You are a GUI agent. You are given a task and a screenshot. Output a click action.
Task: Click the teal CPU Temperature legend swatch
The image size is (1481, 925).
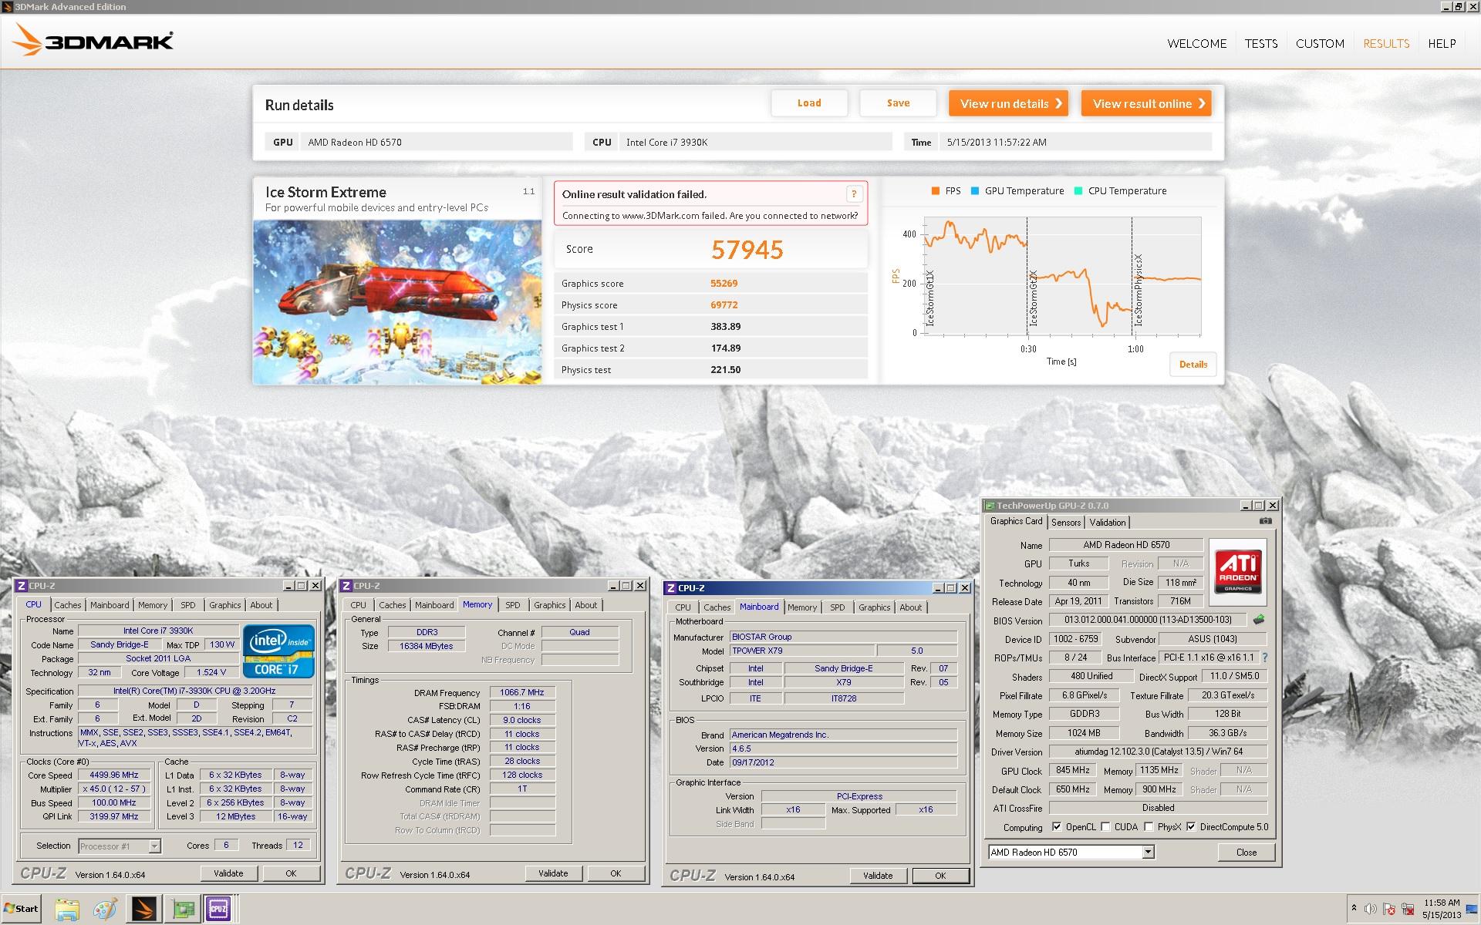1078,191
